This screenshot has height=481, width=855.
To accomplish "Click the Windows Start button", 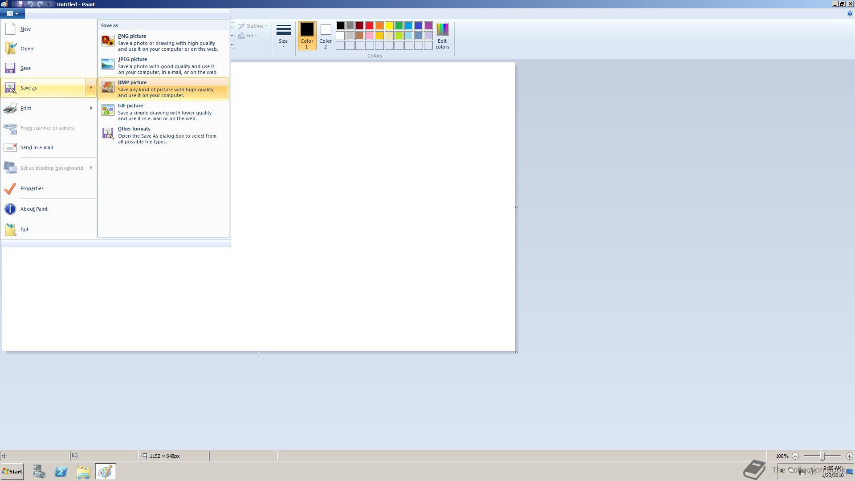I will [12, 472].
